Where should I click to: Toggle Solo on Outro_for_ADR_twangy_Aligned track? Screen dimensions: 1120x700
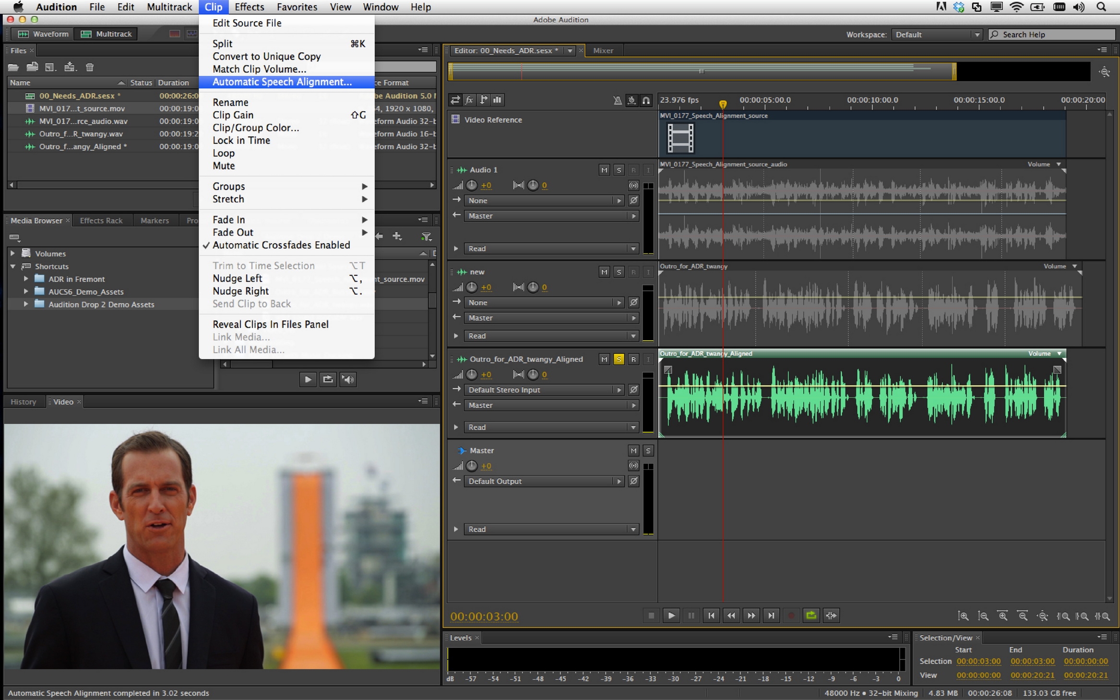point(619,359)
